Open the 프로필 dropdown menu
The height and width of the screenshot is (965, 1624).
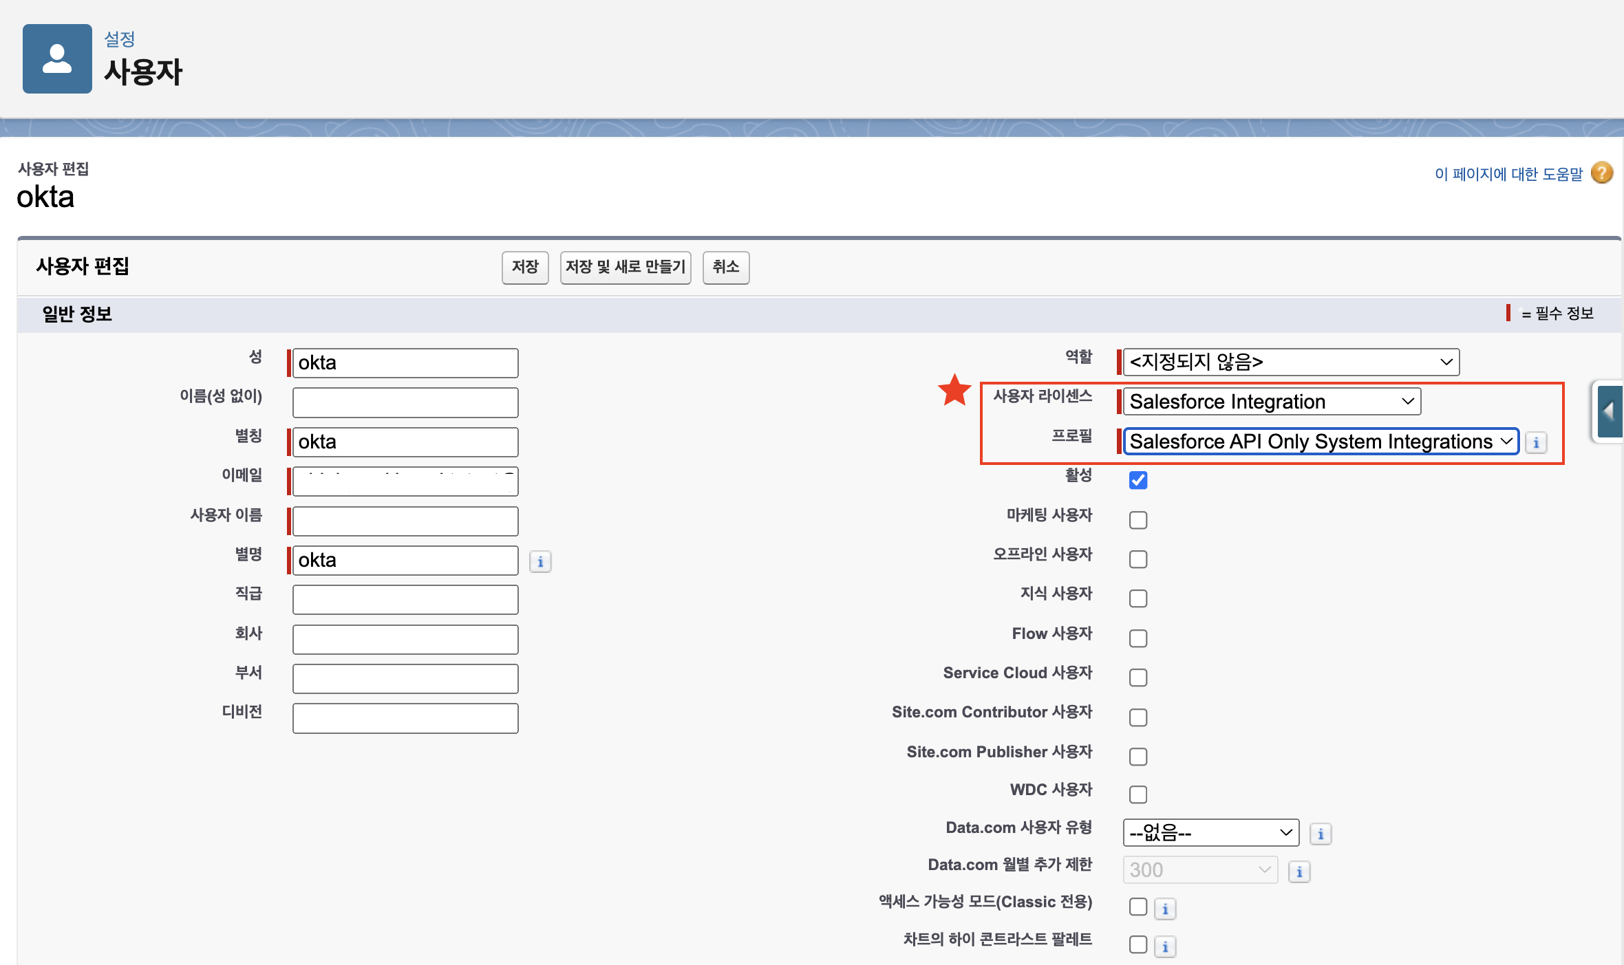tap(1320, 442)
